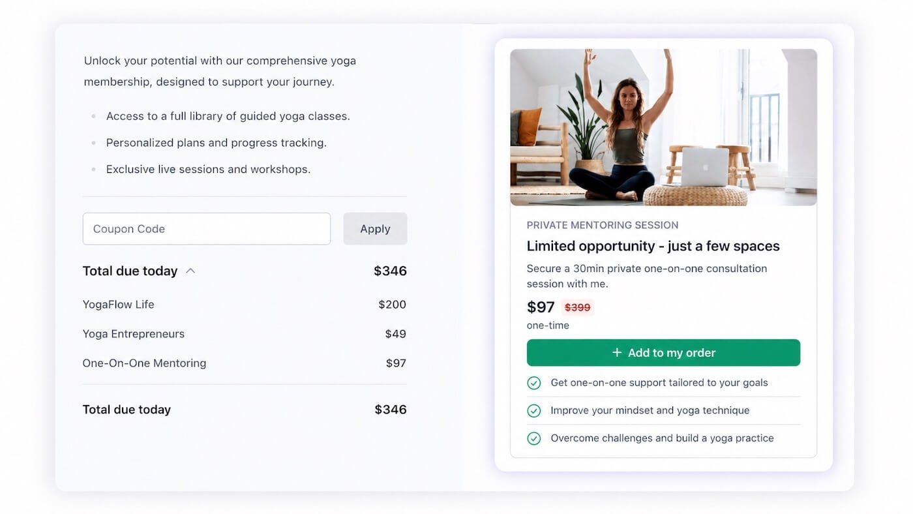Click the Limited opportunity heading

point(653,246)
